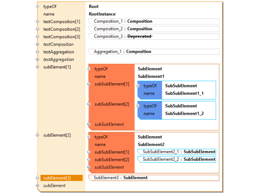Image resolution: width=260 pixels, height=195 pixels.
Task: Select the testComposition[1] label
Action: [x=62, y=22]
